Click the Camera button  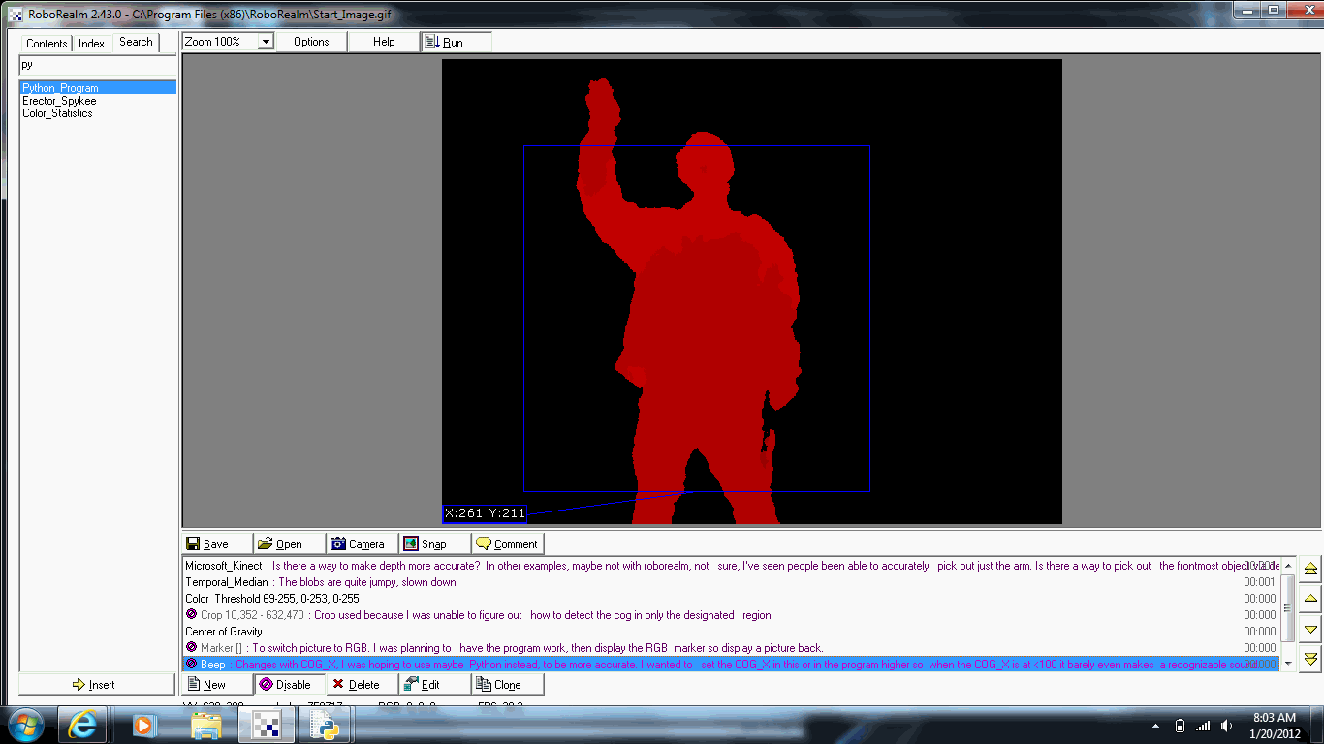click(359, 544)
